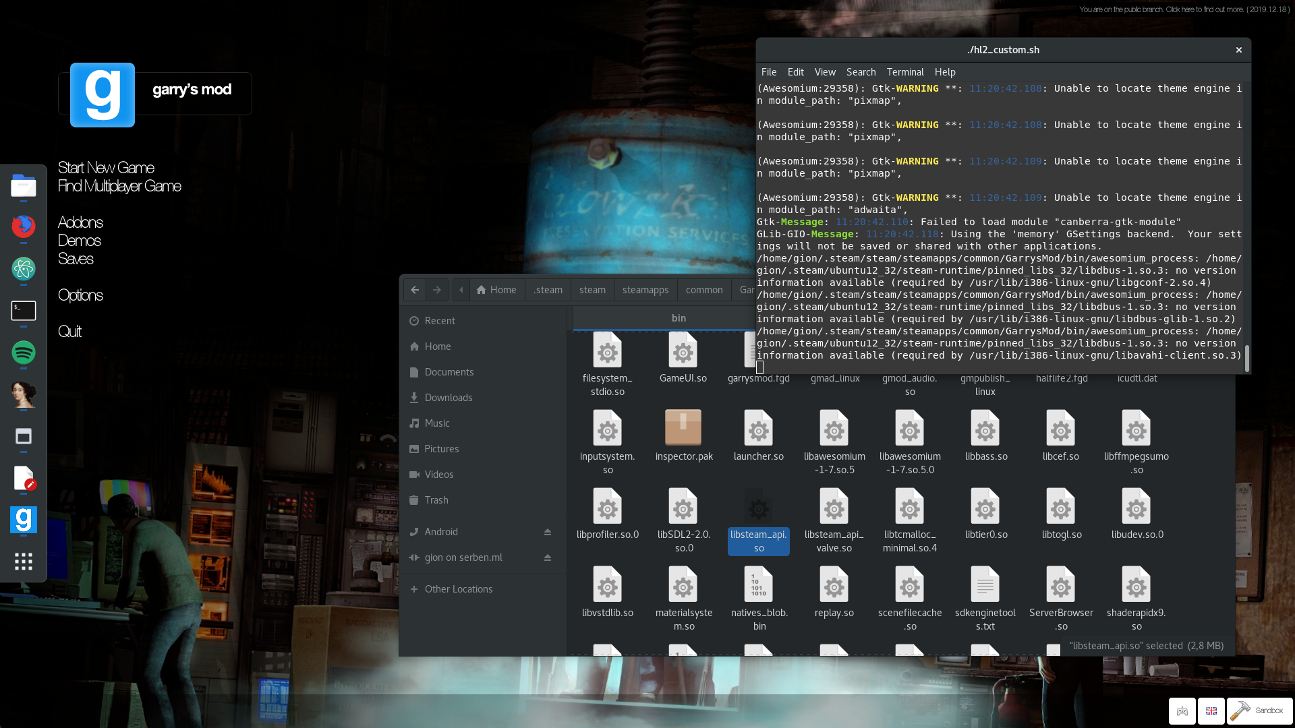
Task: Open the Demos menu entry
Action: click(x=79, y=241)
